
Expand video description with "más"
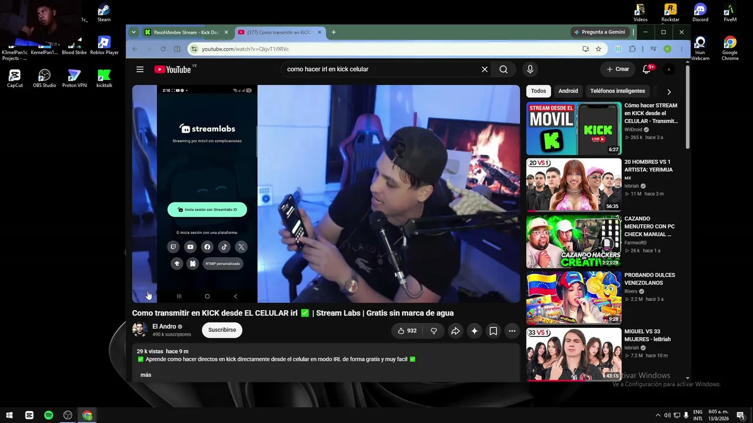(146, 375)
